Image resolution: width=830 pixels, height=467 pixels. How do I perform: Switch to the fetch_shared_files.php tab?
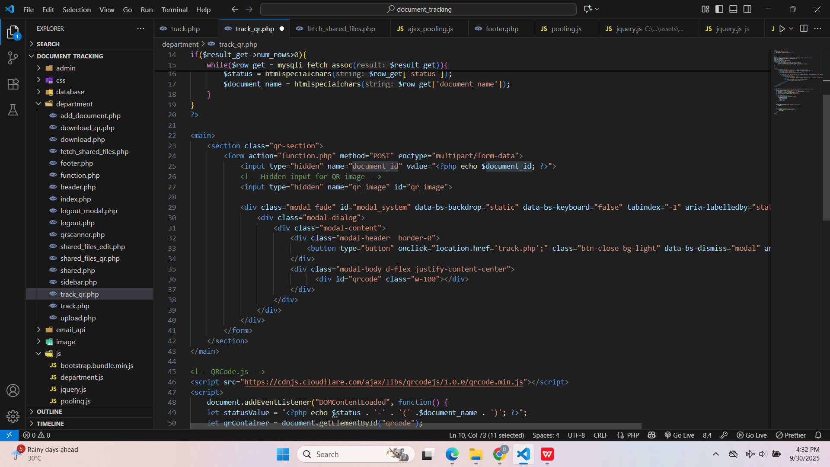point(341,29)
